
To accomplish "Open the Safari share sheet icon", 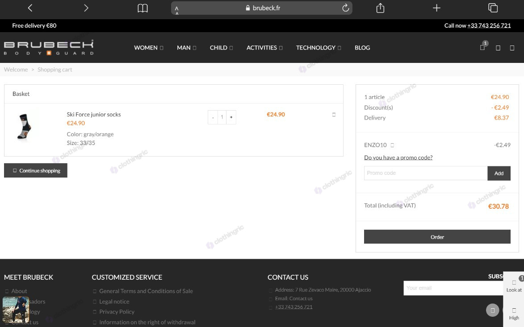I will click(x=380, y=8).
